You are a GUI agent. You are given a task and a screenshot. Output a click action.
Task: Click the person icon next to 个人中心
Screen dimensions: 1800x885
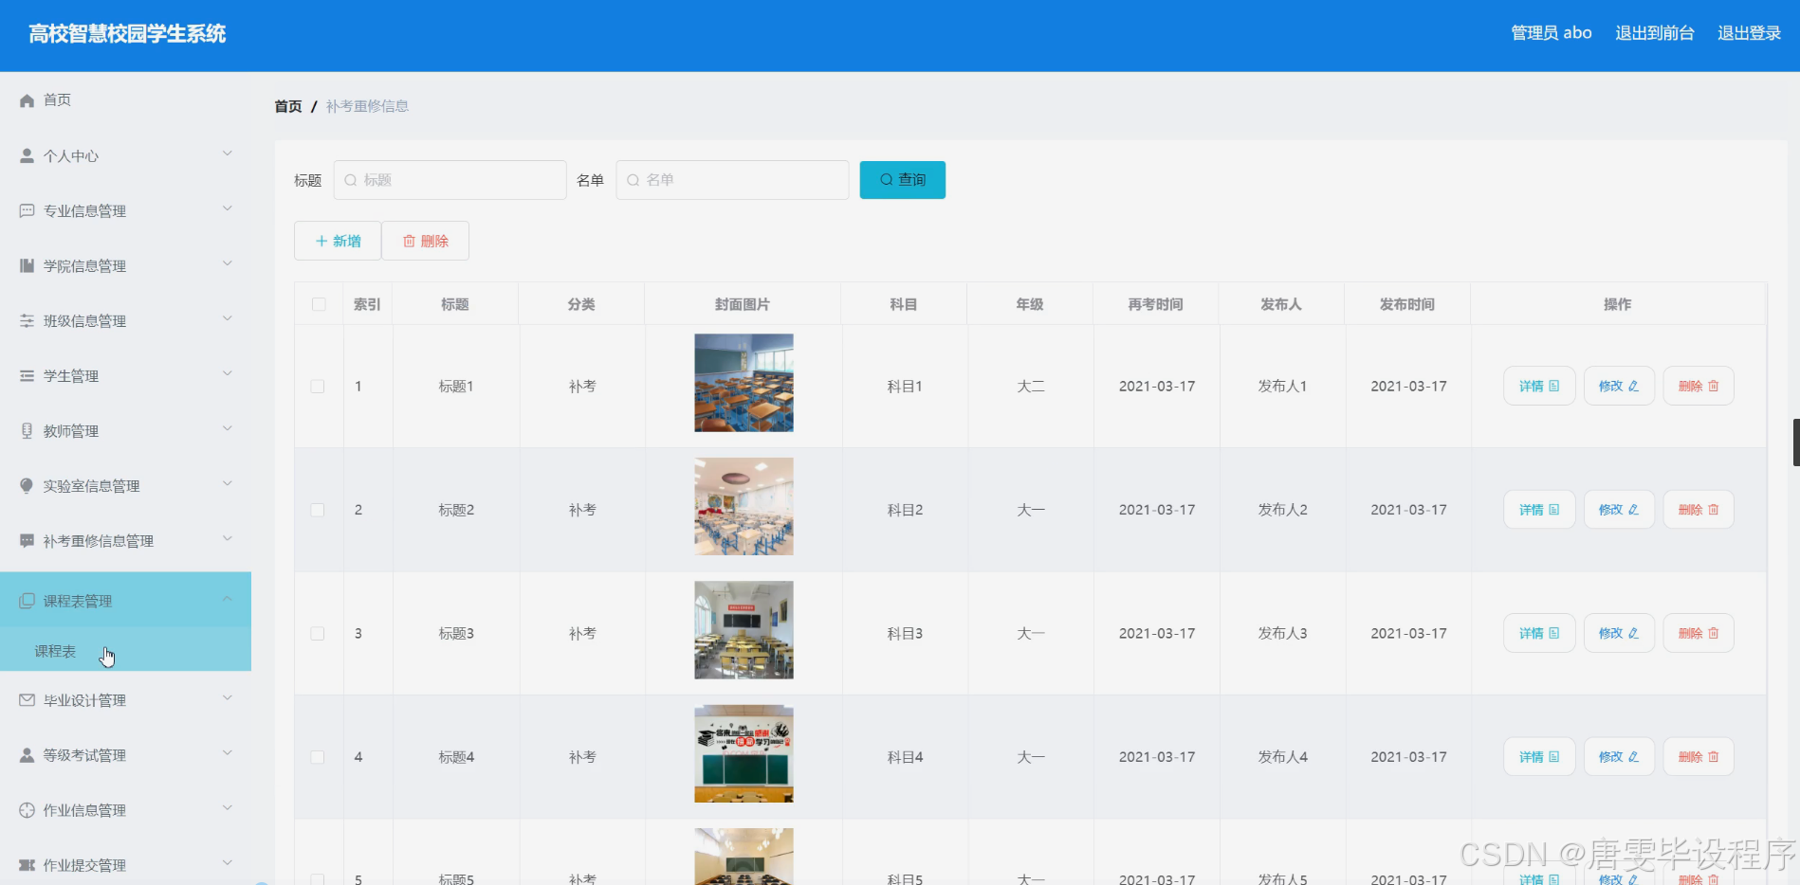point(27,155)
